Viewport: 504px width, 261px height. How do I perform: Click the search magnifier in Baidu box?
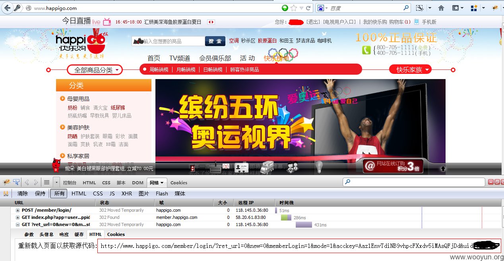[406, 8]
